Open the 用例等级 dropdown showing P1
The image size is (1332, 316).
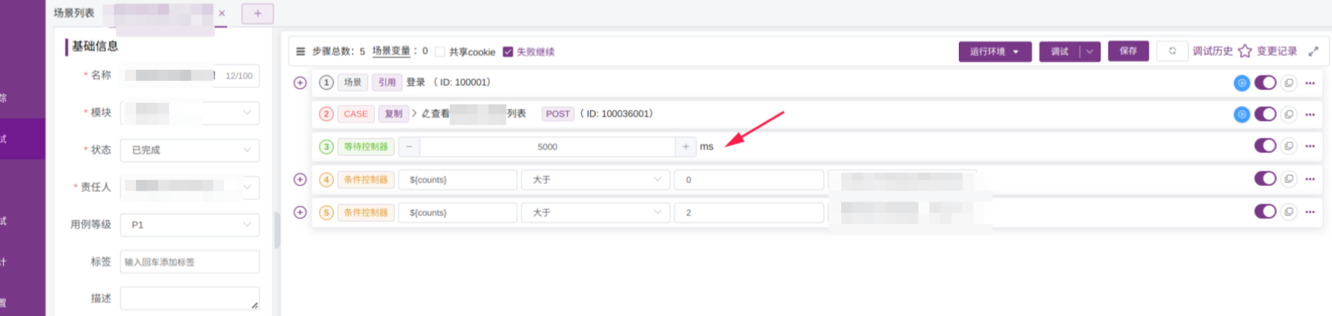(x=190, y=225)
